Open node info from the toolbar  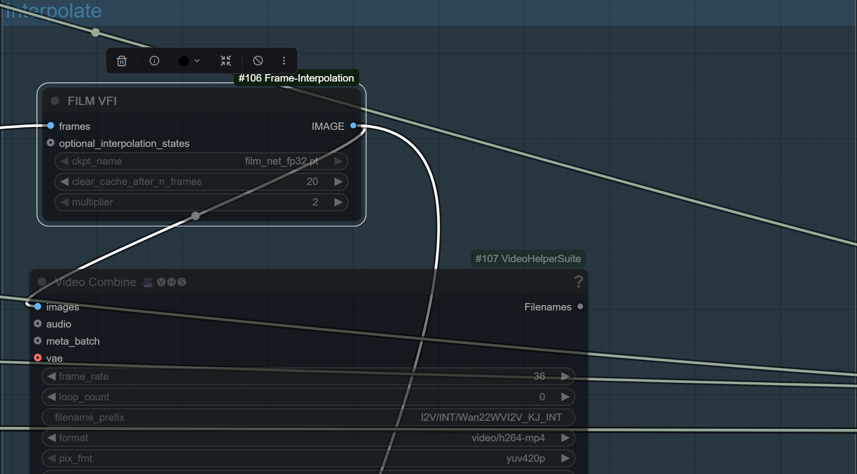point(154,61)
